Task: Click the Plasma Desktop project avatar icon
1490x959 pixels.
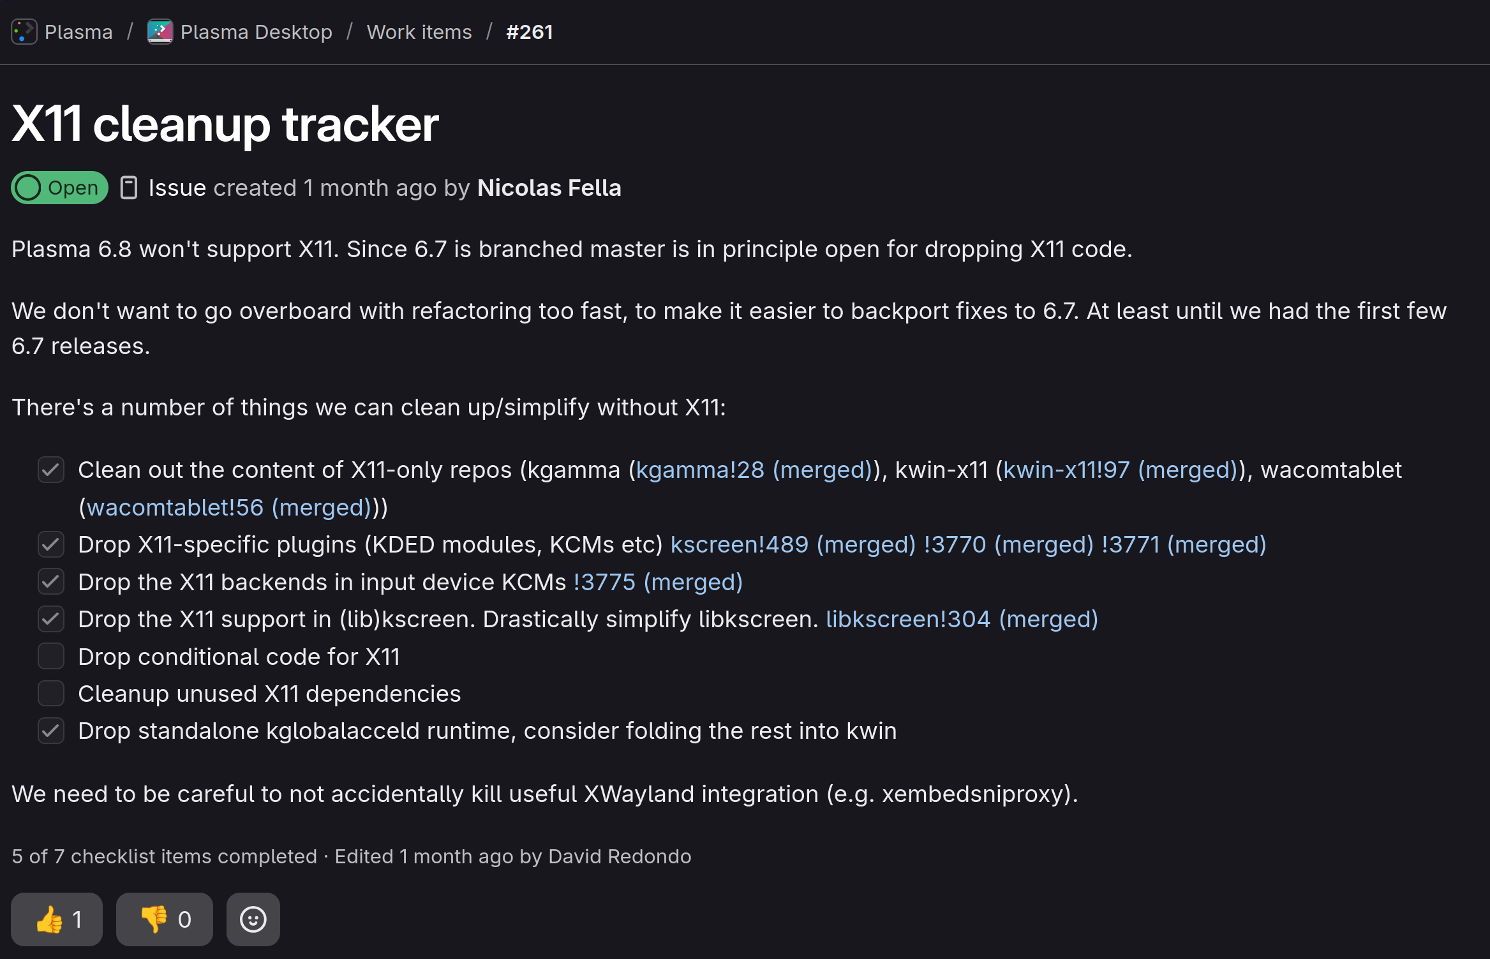Action: coord(160,32)
